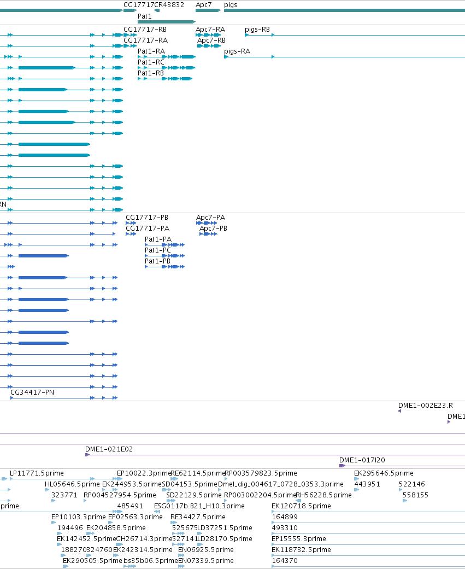Screen dimensions: 465x569
Task: Select EST label EK295646.5prime
Action: pyautogui.click(x=384, y=473)
